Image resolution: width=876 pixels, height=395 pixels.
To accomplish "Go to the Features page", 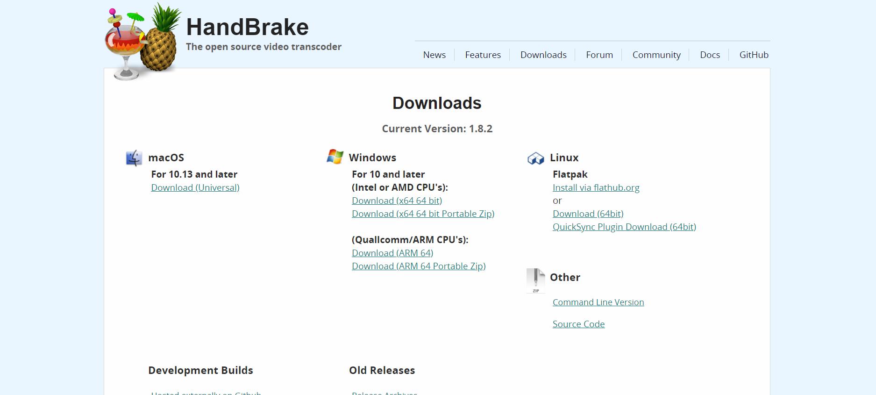I will point(483,55).
